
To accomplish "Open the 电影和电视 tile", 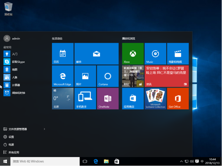I will click(178, 54).
